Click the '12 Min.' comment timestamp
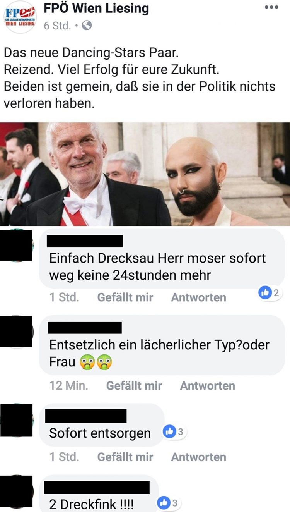The width and height of the screenshot is (290, 512). [69, 386]
